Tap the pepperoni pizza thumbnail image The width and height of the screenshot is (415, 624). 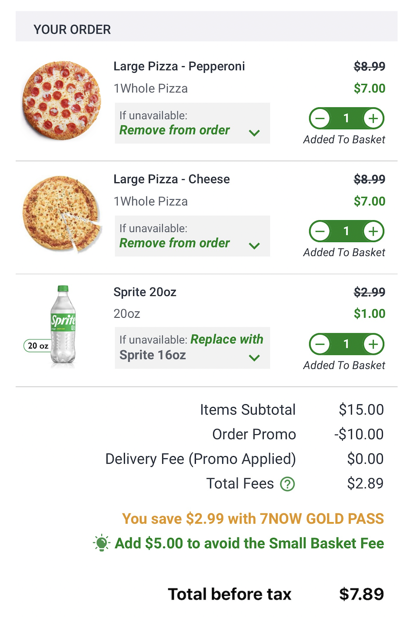(61, 100)
